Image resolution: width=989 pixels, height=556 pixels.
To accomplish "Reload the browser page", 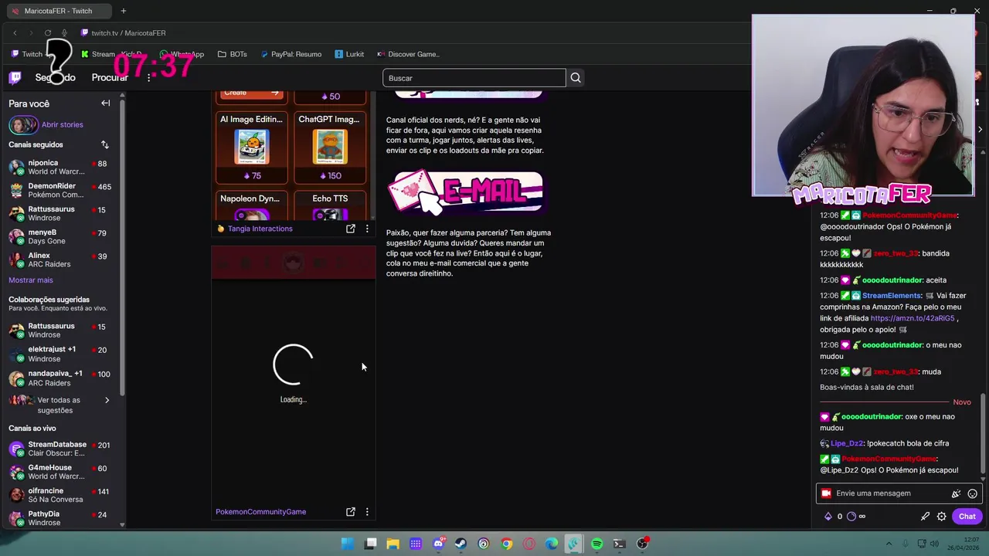I will [48, 33].
